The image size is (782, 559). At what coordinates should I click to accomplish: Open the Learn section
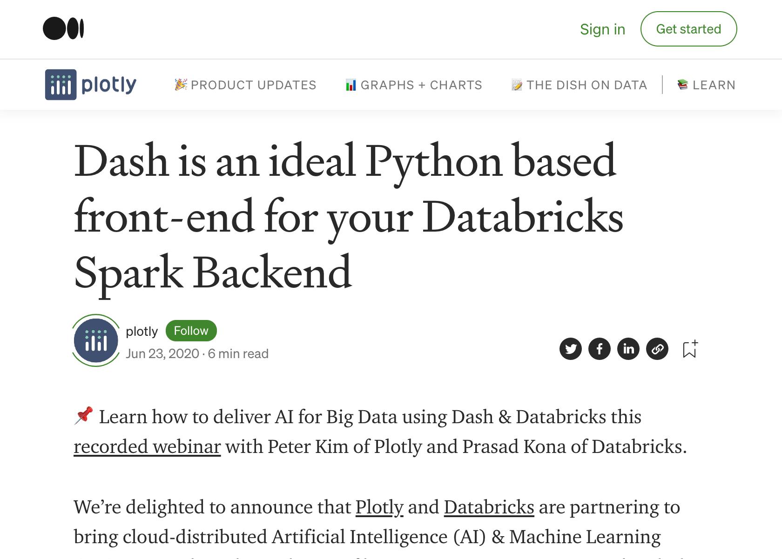click(706, 85)
